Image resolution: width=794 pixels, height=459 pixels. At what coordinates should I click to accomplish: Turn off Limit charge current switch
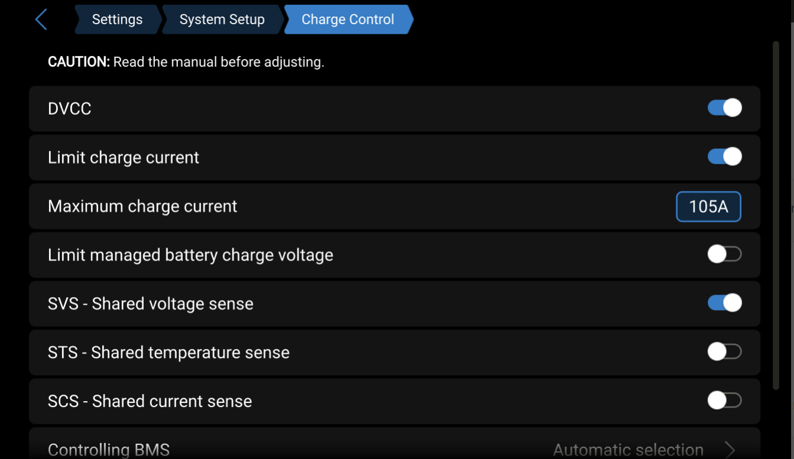tap(724, 157)
